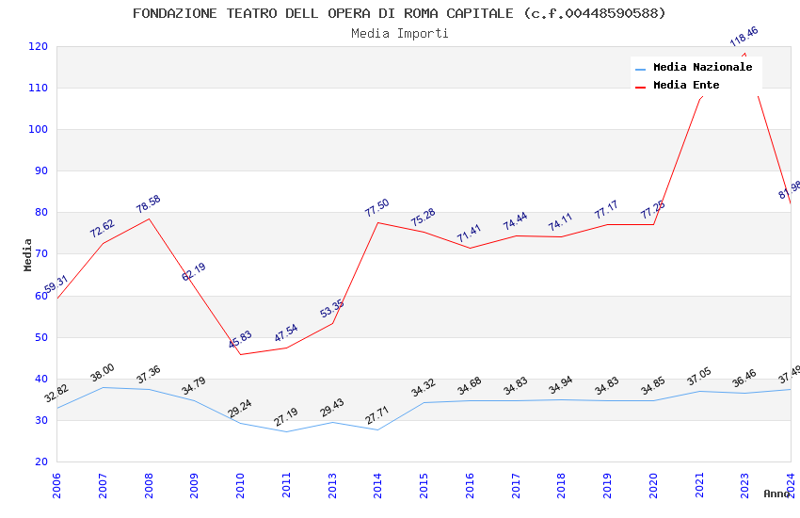Viewport: 800px width, 518px height.
Task: Click the 45.83 data label
Action: 240,339
